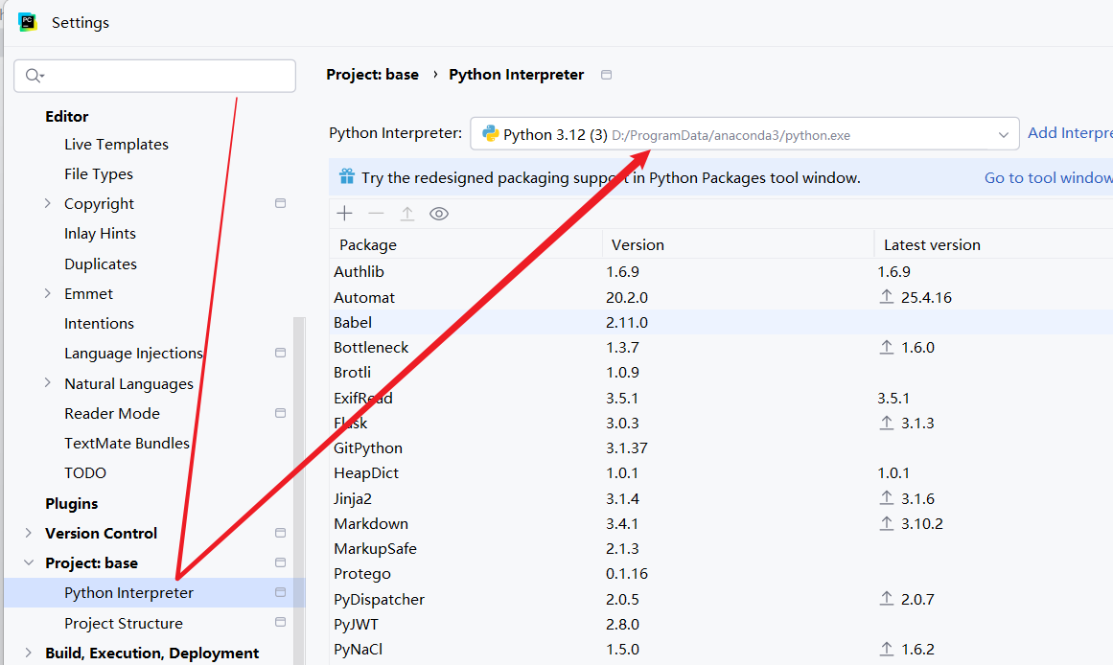1113x665 pixels.
Task: Open the Intentions settings page
Action: click(x=100, y=324)
